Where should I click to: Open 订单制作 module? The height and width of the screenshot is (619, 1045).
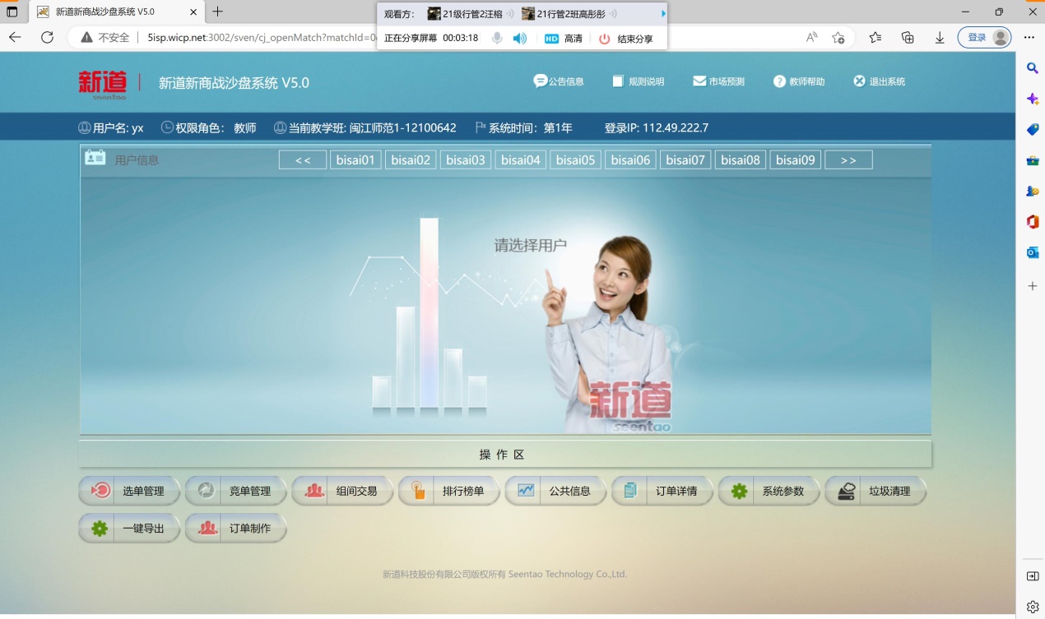(x=236, y=529)
